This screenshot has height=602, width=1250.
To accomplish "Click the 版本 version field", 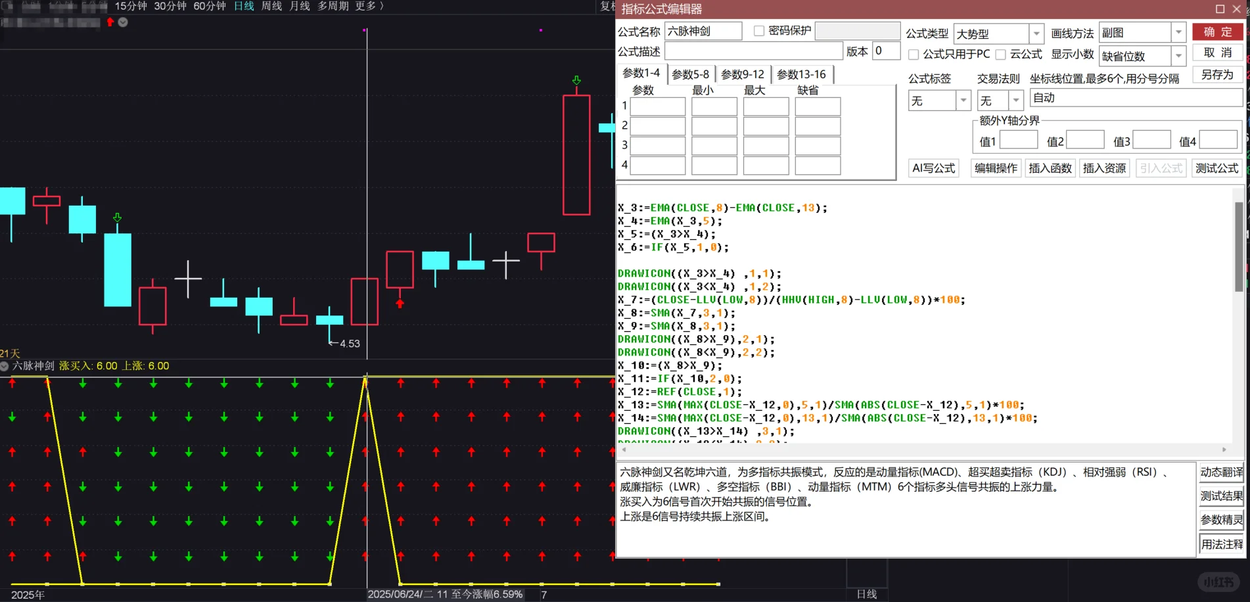I will [x=886, y=51].
